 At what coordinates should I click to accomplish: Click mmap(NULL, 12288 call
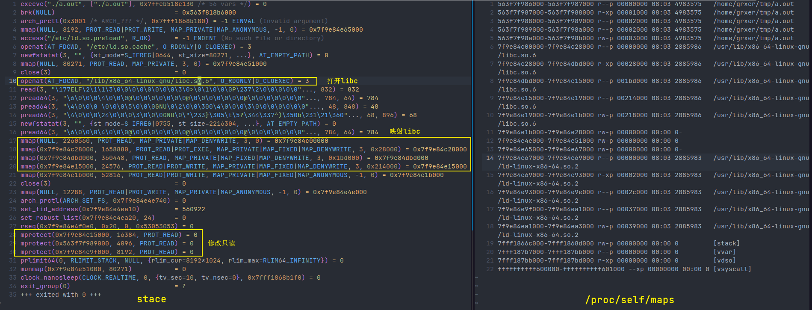[x=194, y=192]
